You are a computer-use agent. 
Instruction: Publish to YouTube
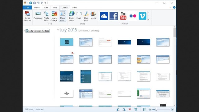pyautogui.click(x=123, y=16)
